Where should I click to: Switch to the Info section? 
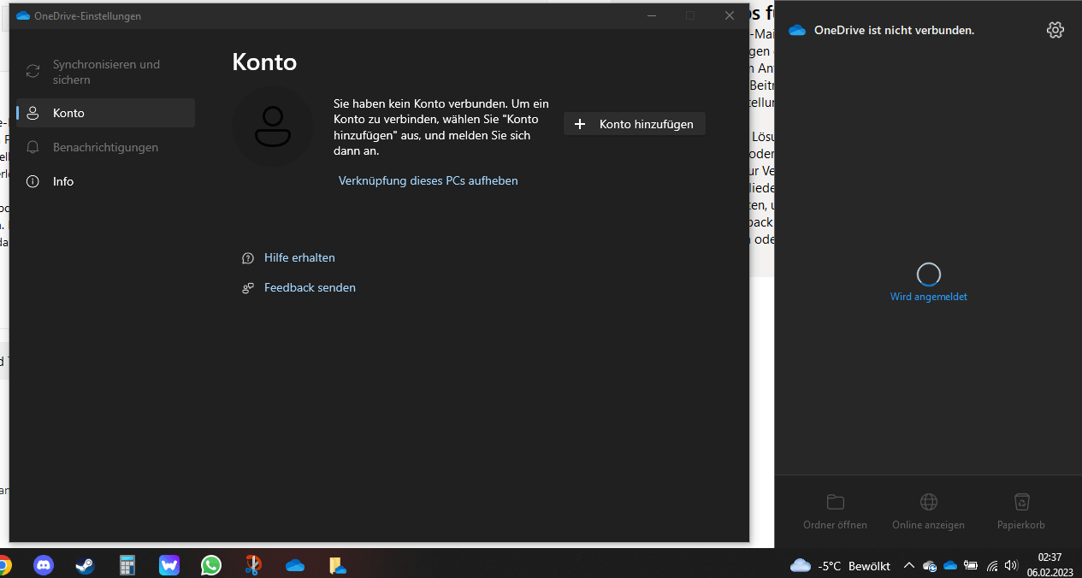[106, 181]
